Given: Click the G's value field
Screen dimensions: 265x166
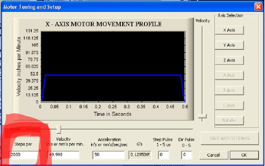Looking at the screenshot, I should 140,155.
